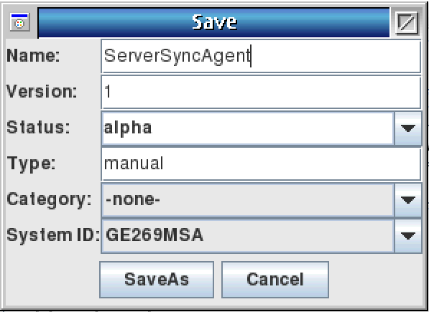Viewport: 429px width, 312px height.
Task: Dismiss the dialog with Cancel
Action: tap(275, 280)
